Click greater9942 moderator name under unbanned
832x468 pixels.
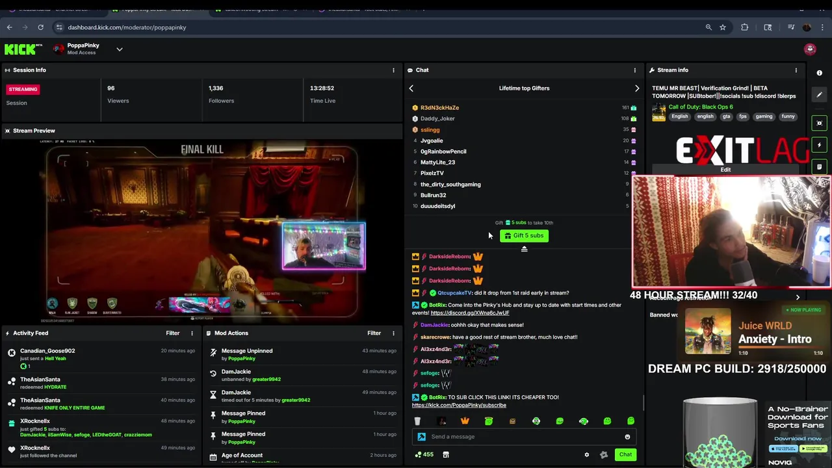[266, 380]
